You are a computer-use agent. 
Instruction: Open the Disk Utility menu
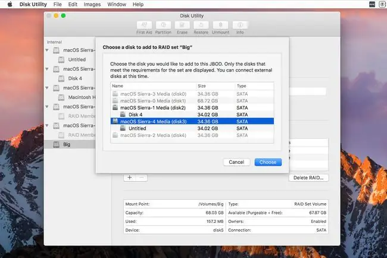(33, 4)
